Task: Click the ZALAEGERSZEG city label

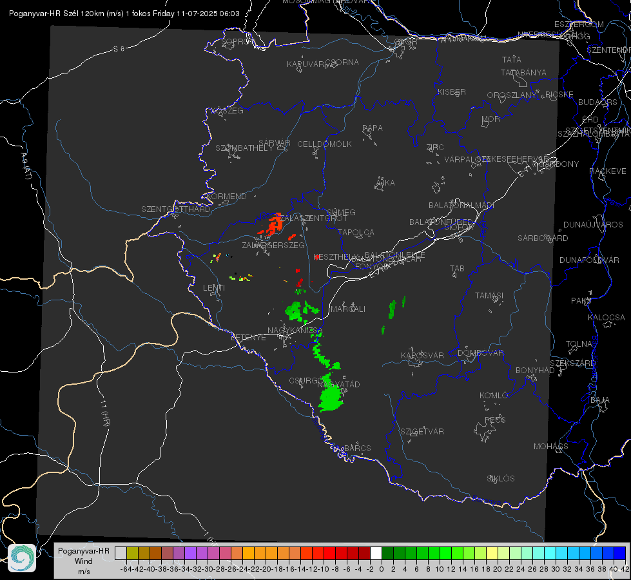Action: click(273, 245)
